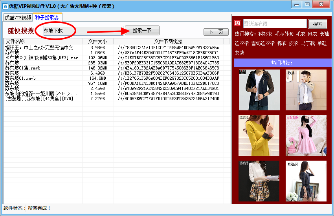Open hot search link 马丁靴
The image size is (334, 216).
[x=308, y=44]
